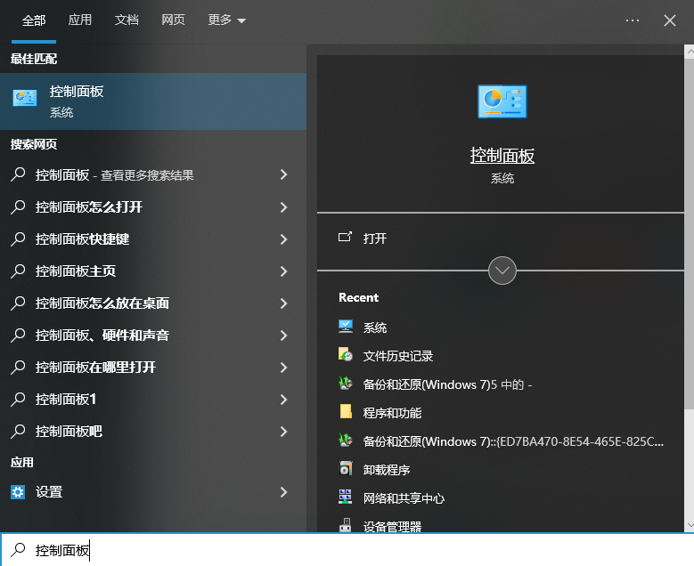The image size is (694, 566).
Task: Open recent item 网络和共享中心
Action: (x=404, y=498)
